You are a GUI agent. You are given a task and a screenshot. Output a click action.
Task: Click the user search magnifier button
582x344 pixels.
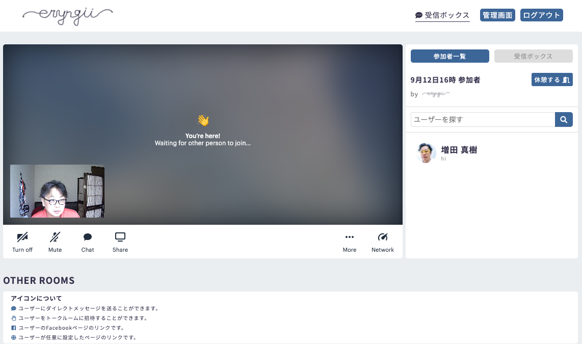(564, 120)
